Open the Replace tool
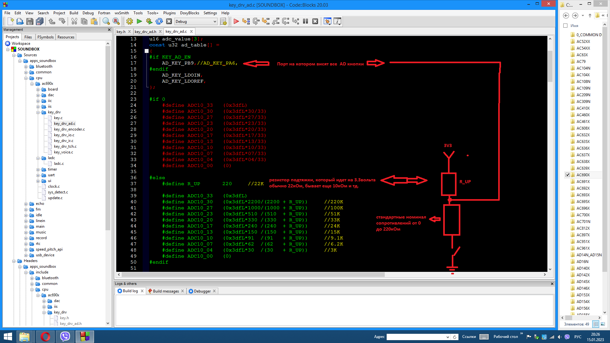This screenshot has height=343, width=610. tap(116, 21)
